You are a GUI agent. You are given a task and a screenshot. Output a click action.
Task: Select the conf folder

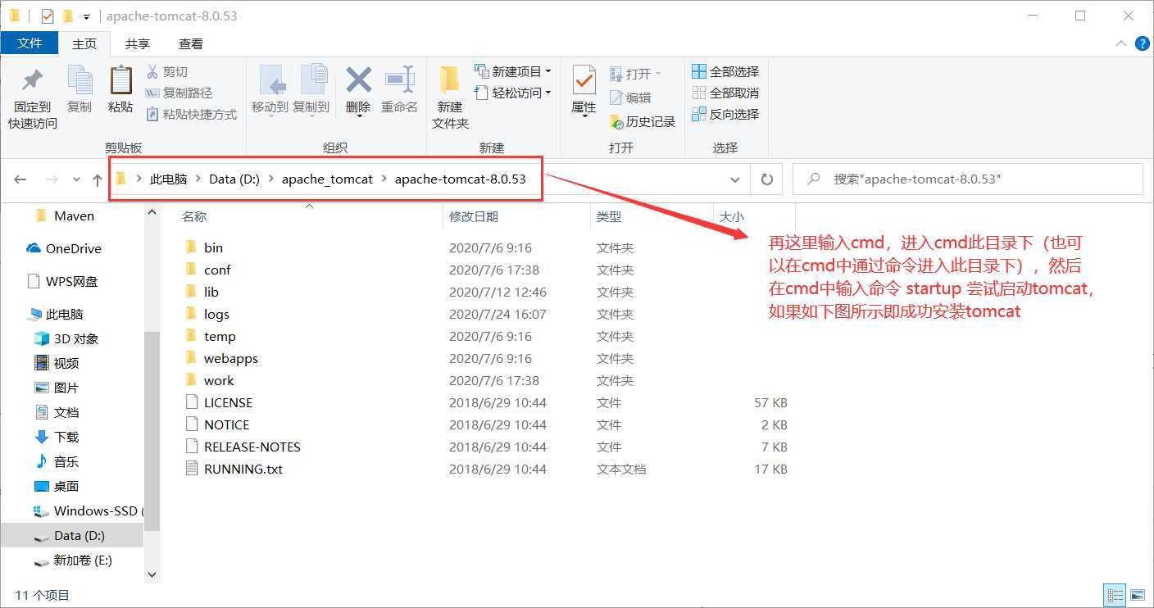pyautogui.click(x=217, y=270)
